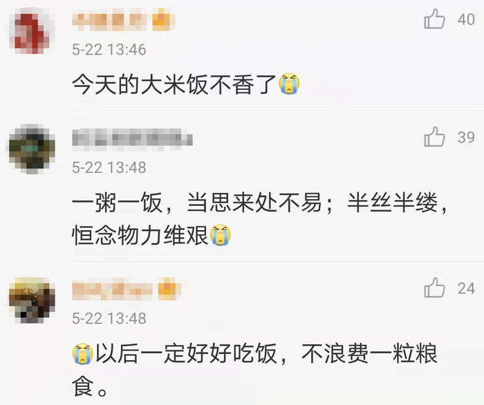Click the badge icon beside third username
This screenshot has height=405, width=484.
167,289
